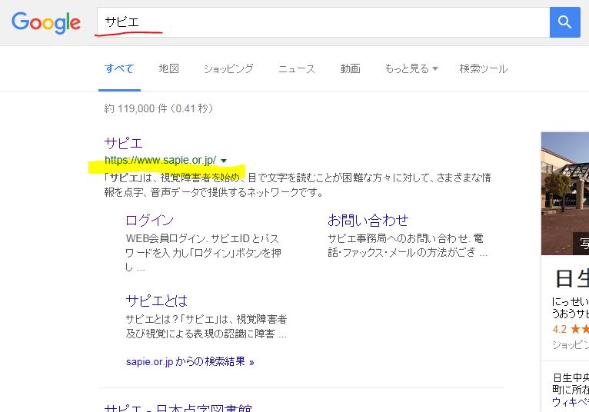Click the サピエ事務局へのお問い合わせ description text
This screenshot has height=412, width=589.
[x=408, y=245]
